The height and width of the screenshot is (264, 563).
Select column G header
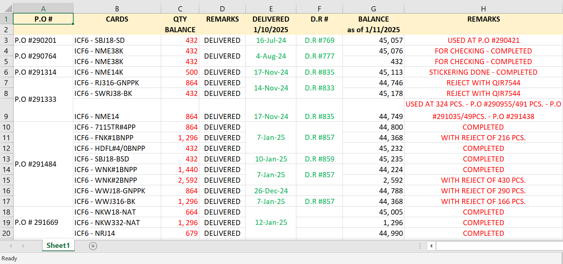(374, 8)
